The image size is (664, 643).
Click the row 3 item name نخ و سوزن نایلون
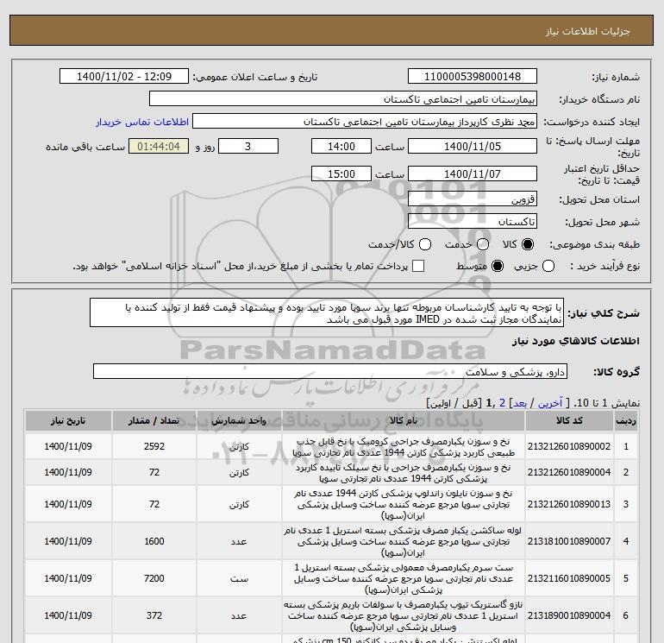tap(404, 504)
